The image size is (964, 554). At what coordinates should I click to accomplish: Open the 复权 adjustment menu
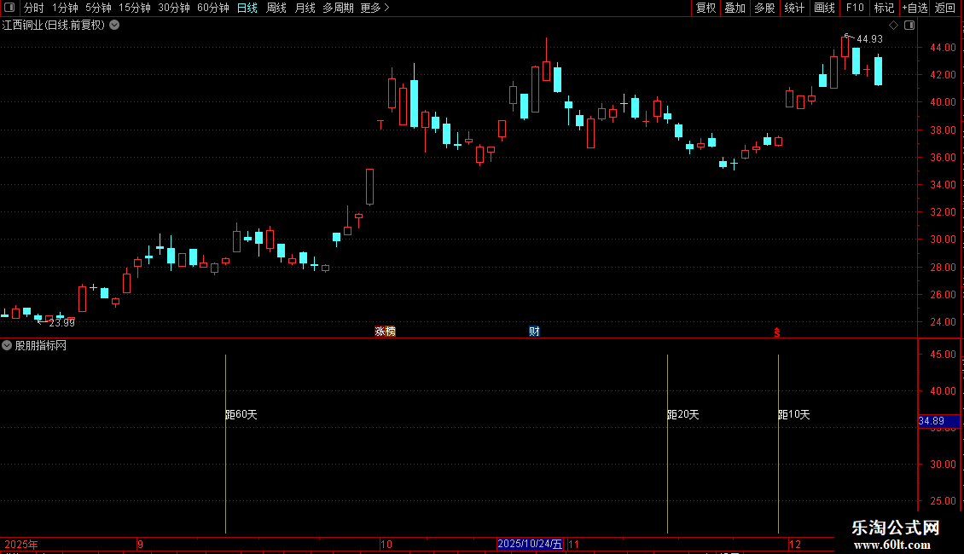pyautogui.click(x=706, y=8)
